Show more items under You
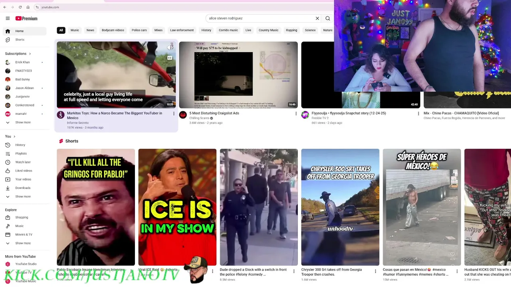 click(x=24, y=197)
